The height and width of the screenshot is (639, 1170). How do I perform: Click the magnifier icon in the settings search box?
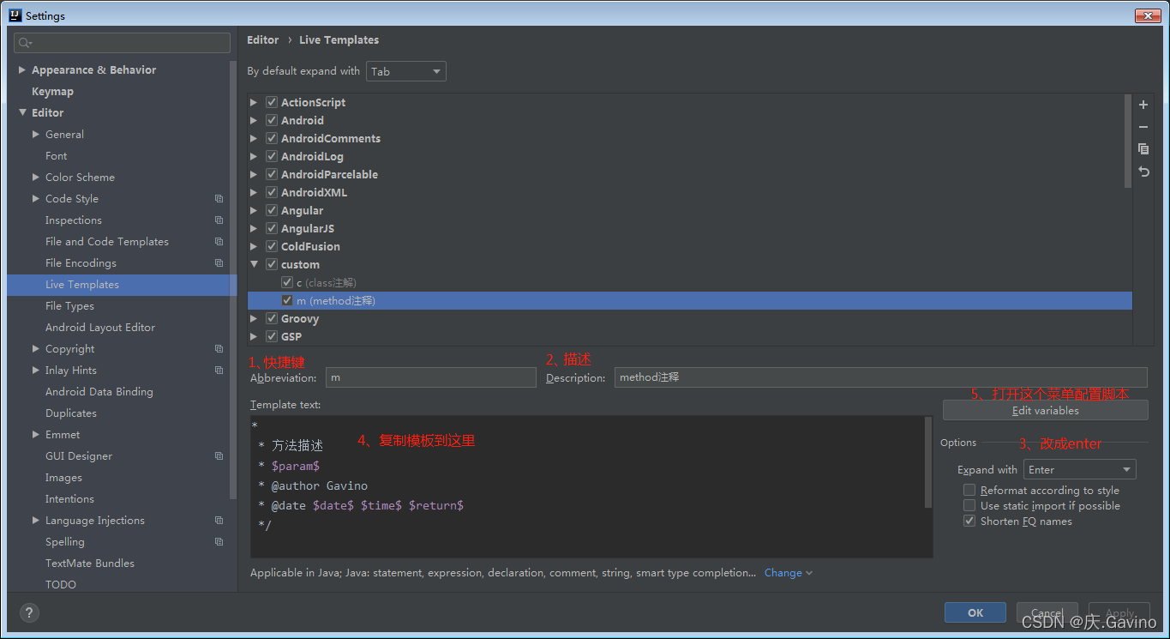tap(23, 42)
